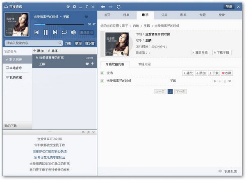Image resolution: width=246 pixels, height=180 pixels.
Task: Open the 分类 category tab
Action: click(164, 15)
